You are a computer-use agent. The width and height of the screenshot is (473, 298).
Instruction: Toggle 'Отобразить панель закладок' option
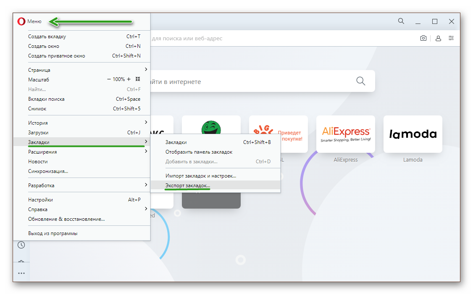pos(199,152)
